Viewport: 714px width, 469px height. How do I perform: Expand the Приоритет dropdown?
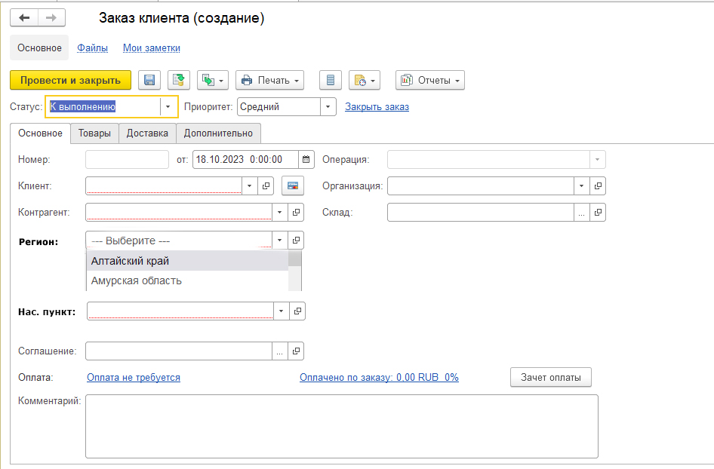tap(328, 107)
